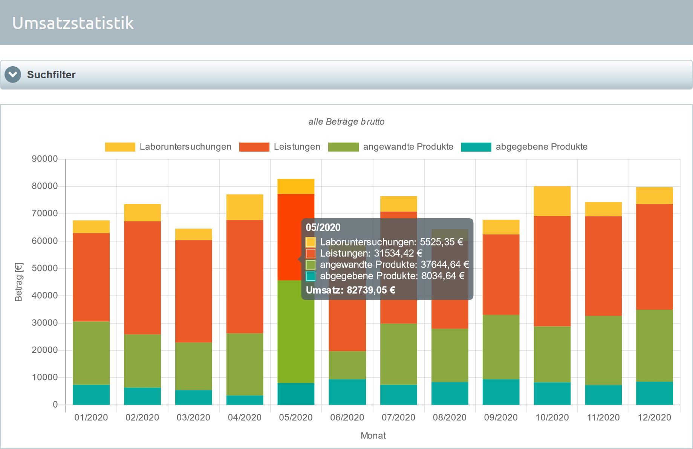693x449 pixels.
Task: Toggle angewandte Produkte green legend swatch
Action: [343, 147]
